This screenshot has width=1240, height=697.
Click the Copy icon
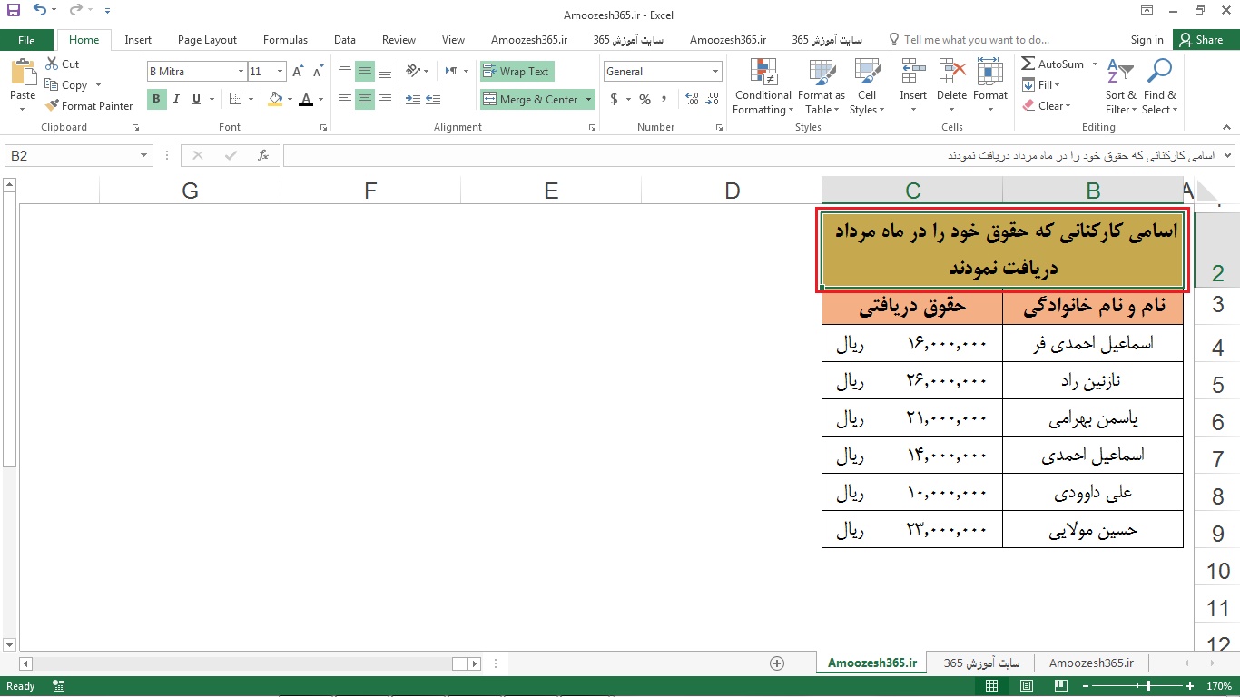tap(52, 85)
